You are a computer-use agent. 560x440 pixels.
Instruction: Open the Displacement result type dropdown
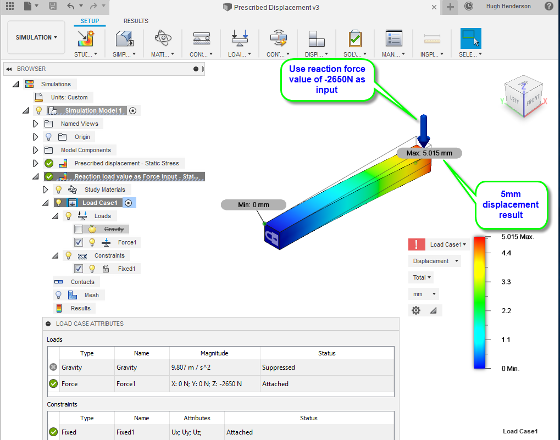click(434, 260)
